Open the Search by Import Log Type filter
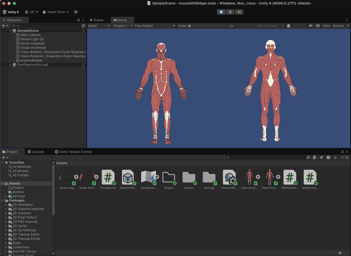The image size is (351, 256). (328, 158)
